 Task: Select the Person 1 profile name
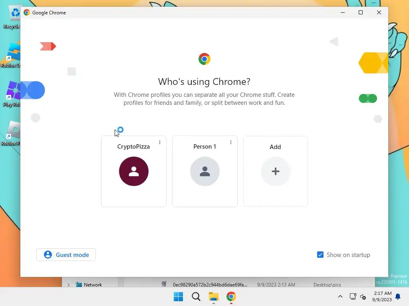[x=205, y=147]
